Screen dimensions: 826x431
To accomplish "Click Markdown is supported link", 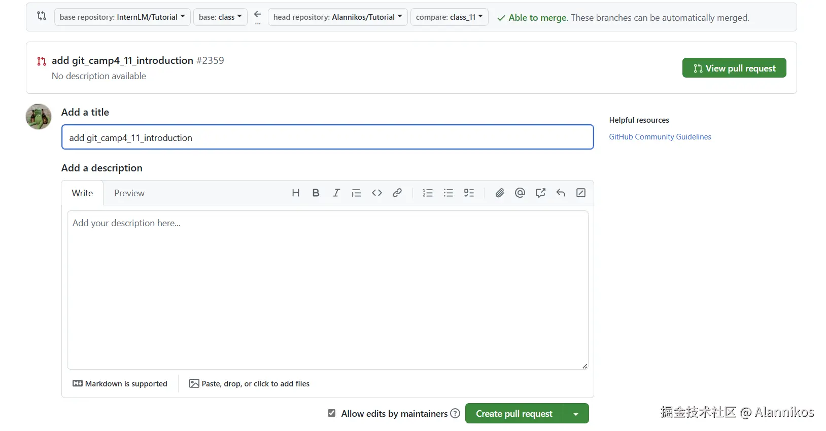I will 120,384.
